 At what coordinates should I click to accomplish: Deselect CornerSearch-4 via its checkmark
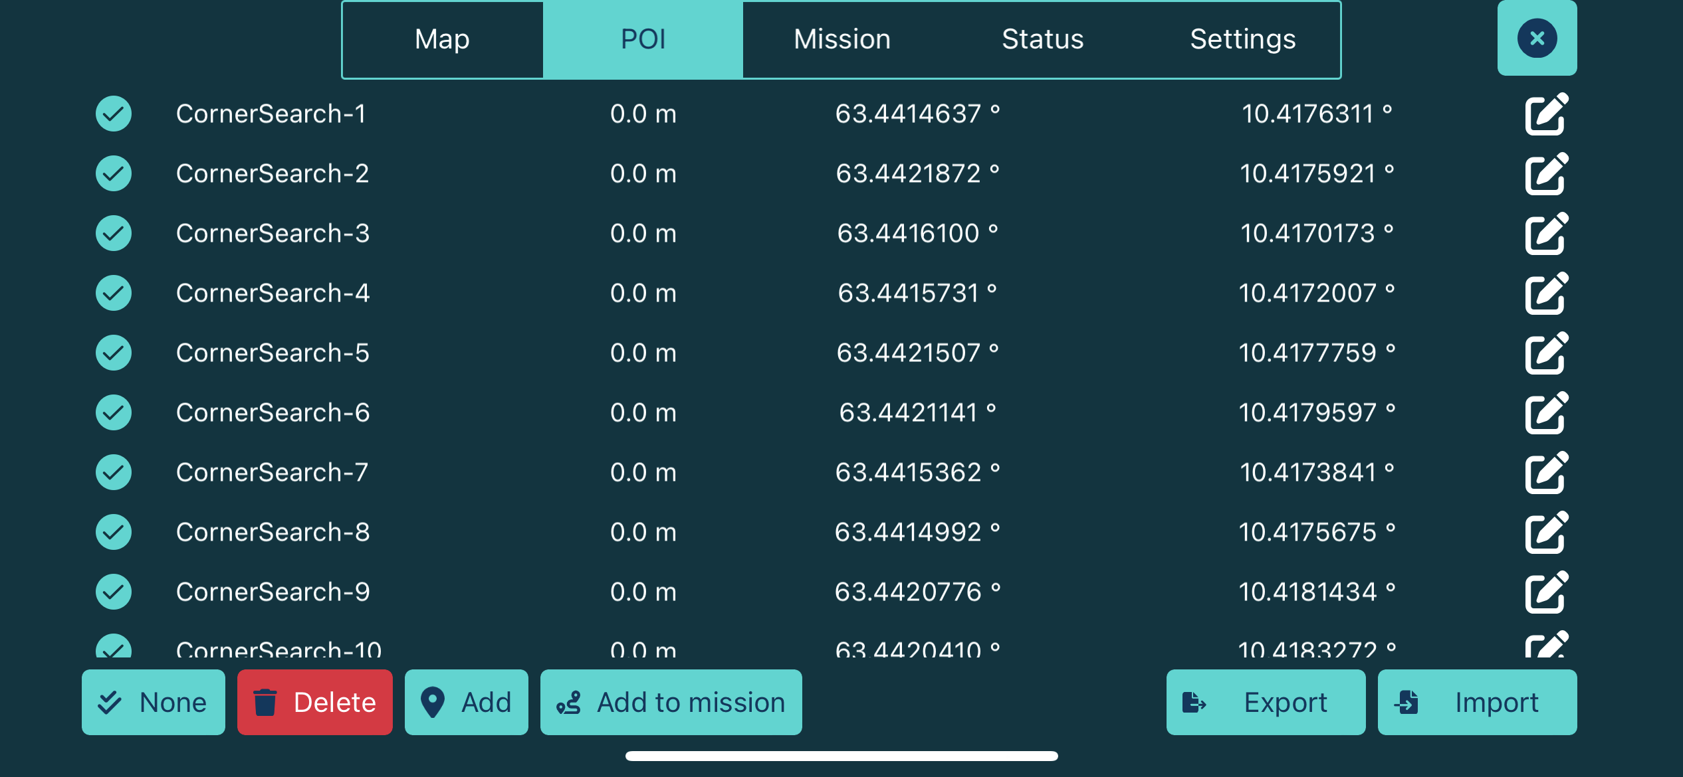[114, 293]
